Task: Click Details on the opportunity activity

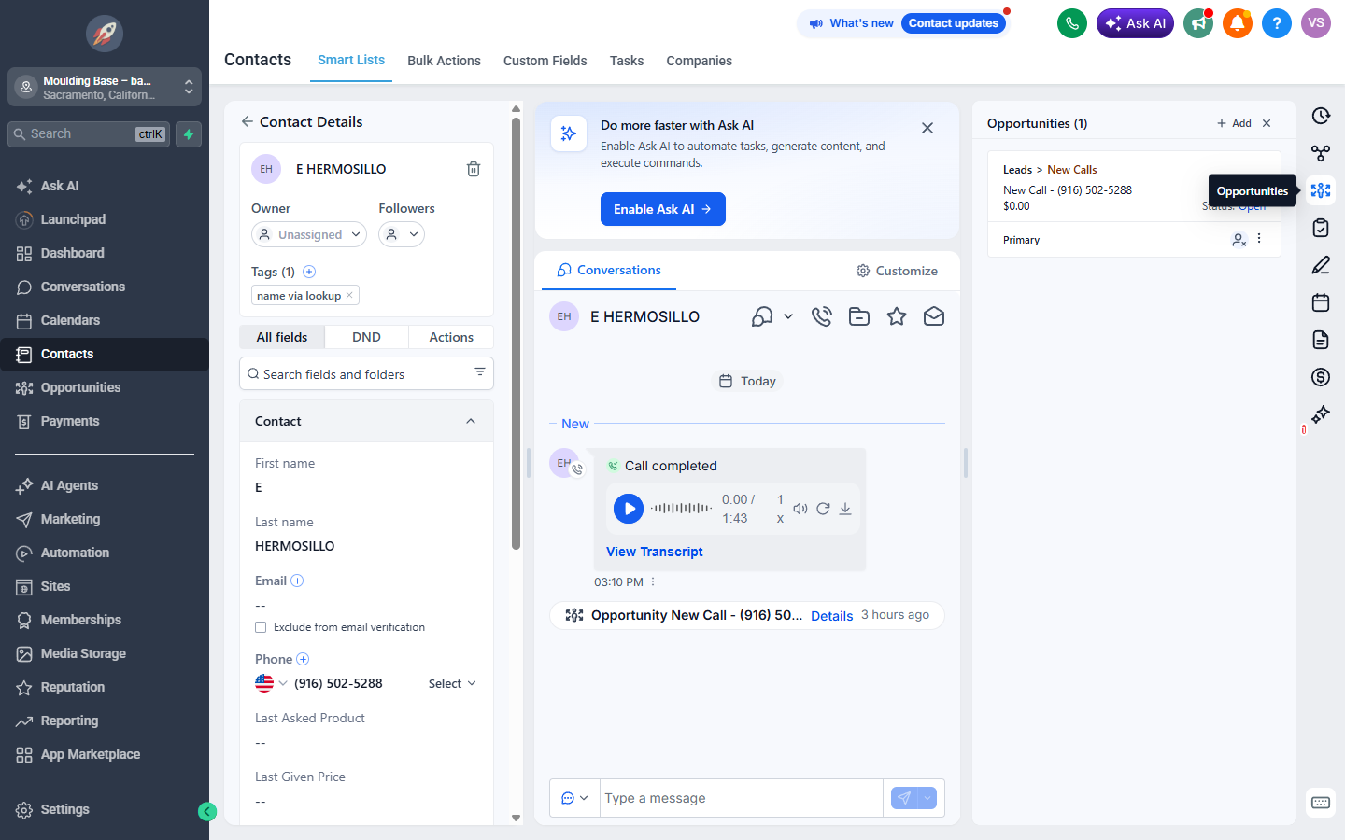Action: pos(831,616)
